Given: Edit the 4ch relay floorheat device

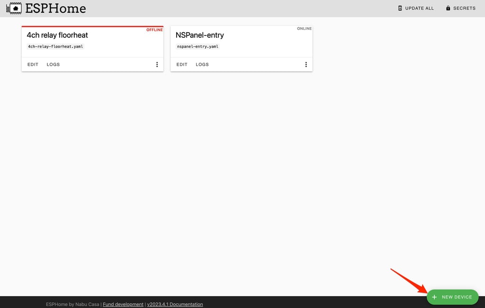Looking at the screenshot, I should pos(33,64).
